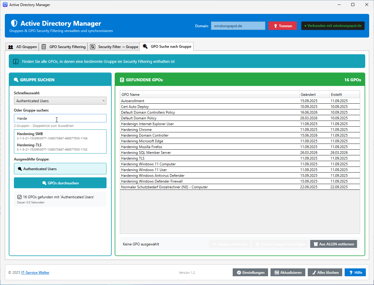Sort the list by the GPO Name column header

pos(210,94)
